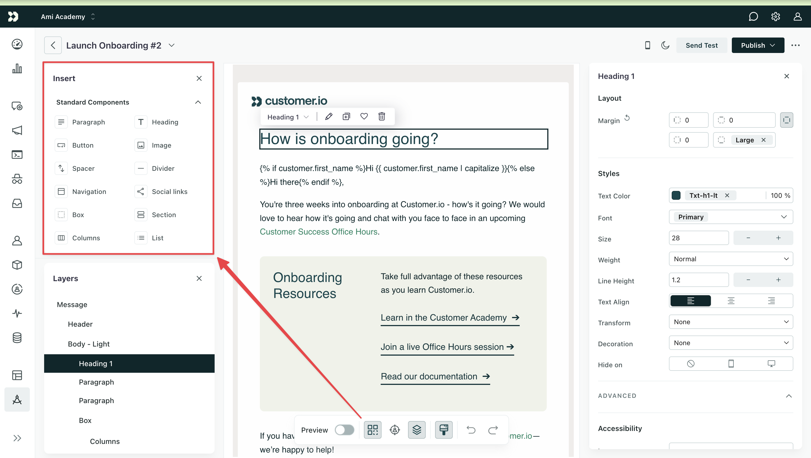Redo the last change
This screenshot has height=458, width=811.
point(493,430)
